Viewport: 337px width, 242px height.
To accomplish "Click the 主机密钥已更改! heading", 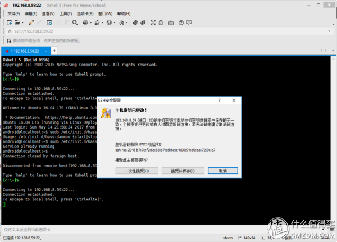I will pyautogui.click(x=131, y=111).
